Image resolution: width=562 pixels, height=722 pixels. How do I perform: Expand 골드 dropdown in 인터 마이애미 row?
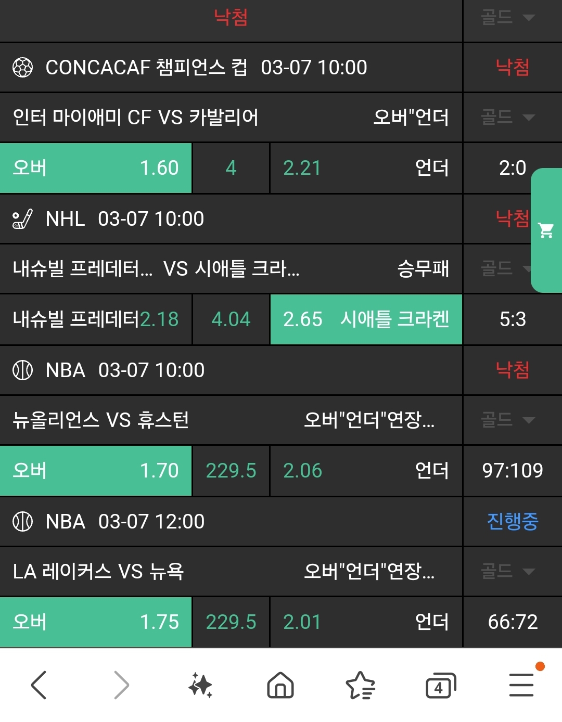(507, 117)
